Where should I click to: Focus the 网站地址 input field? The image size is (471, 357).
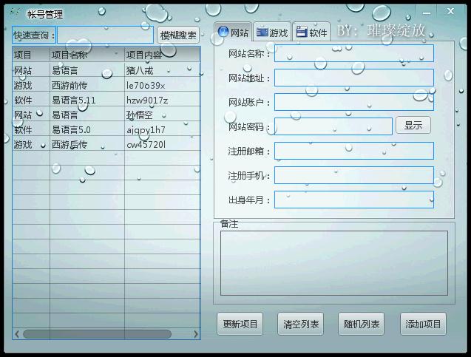[x=354, y=78]
